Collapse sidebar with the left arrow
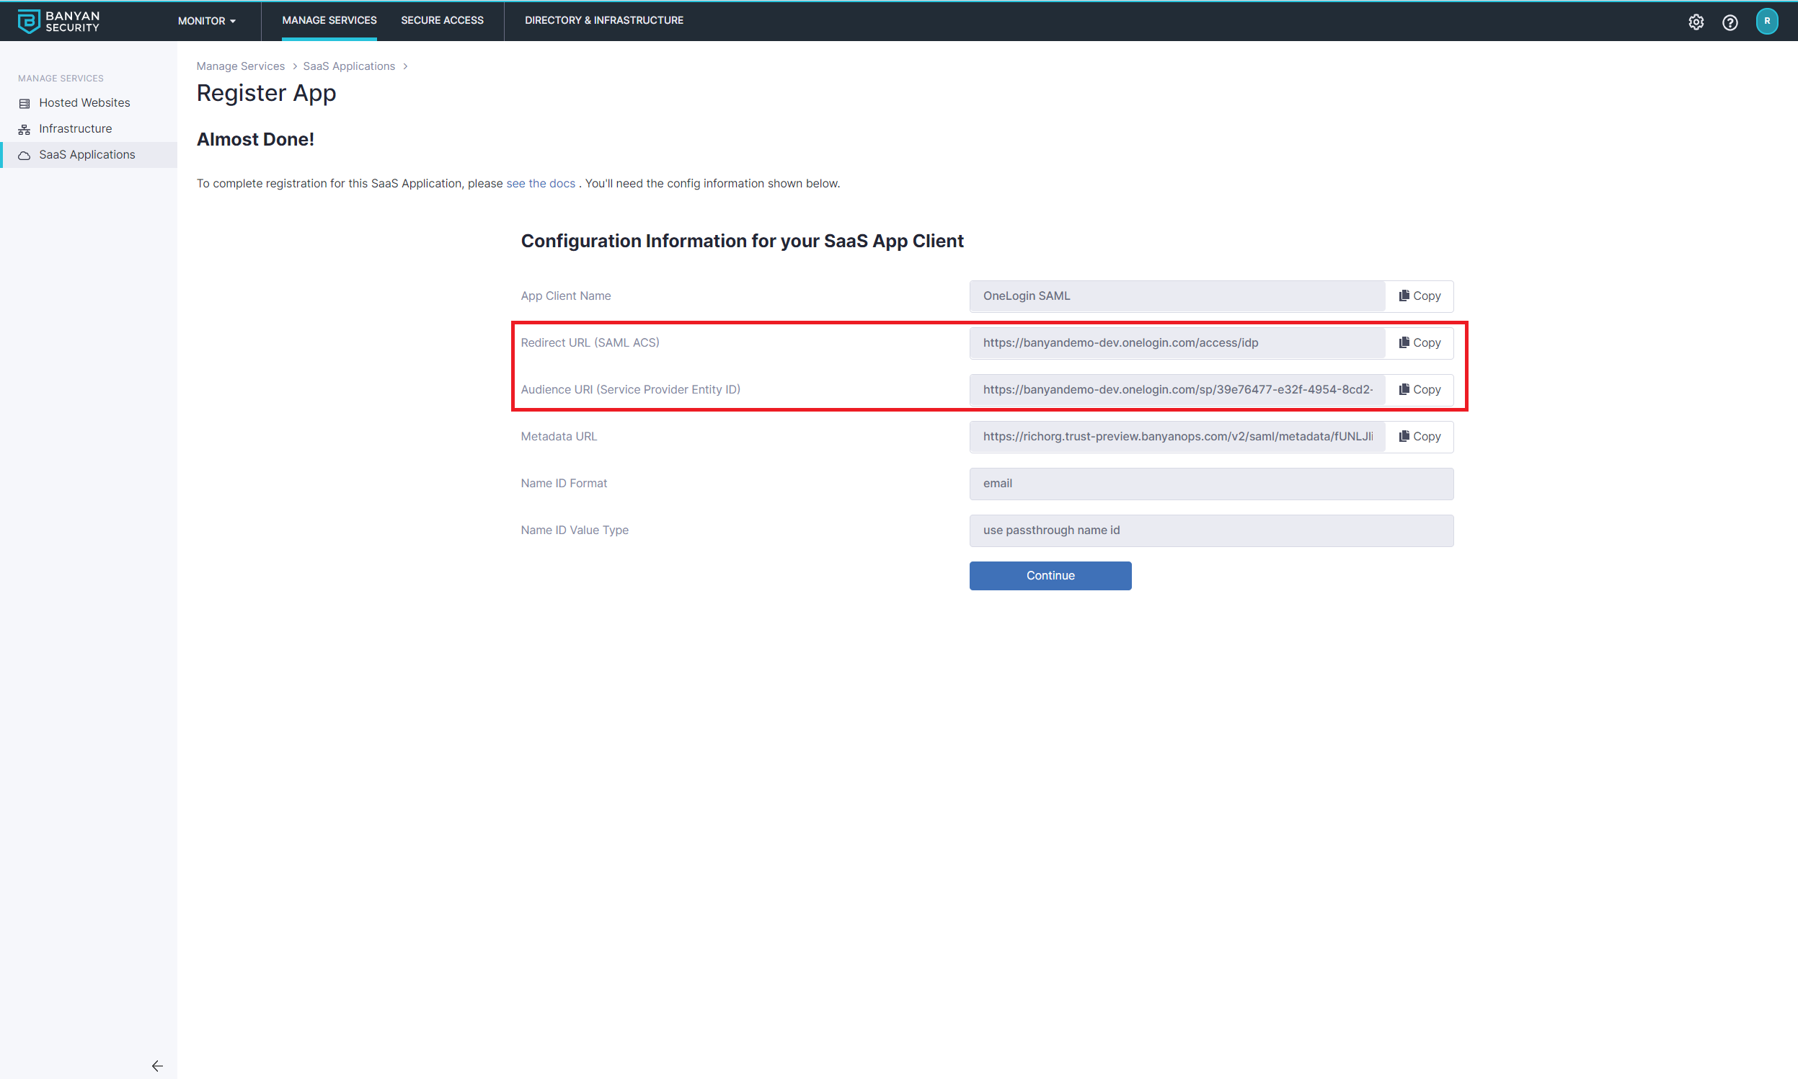The width and height of the screenshot is (1798, 1079). (157, 1065)
